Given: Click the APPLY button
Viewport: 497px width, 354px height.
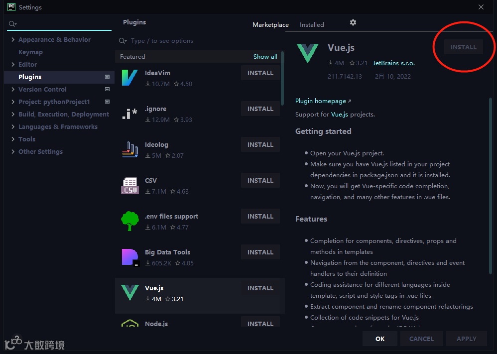Looking at the screenshot, I should coord(466,339).
